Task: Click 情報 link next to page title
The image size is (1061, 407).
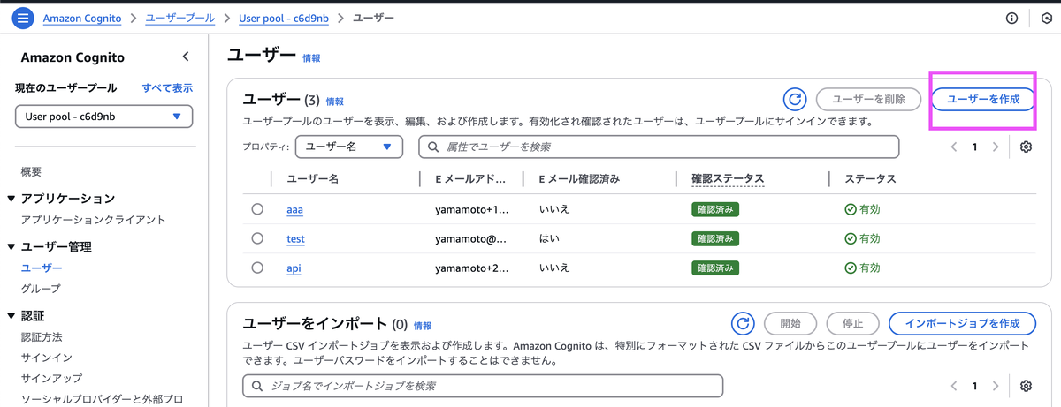Action: click(x=311, y=58)
